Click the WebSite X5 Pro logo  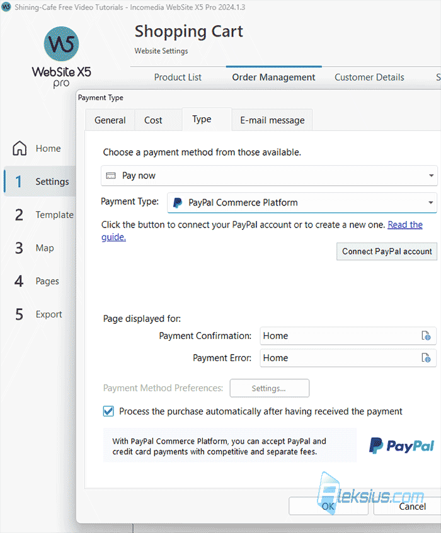pos(61,57)
